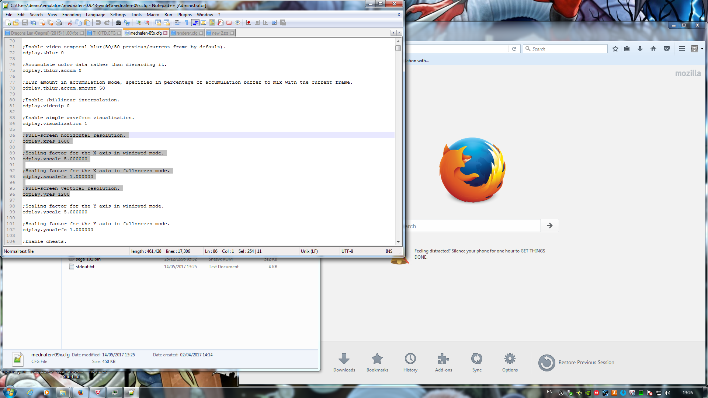The image size is (708, 398).
Task: Open Find with the binoculars icon
Action: click(x=118, y=23)
